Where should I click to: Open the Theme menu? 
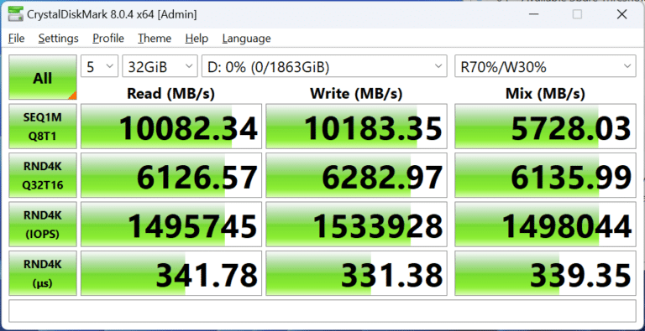(155, 39)
